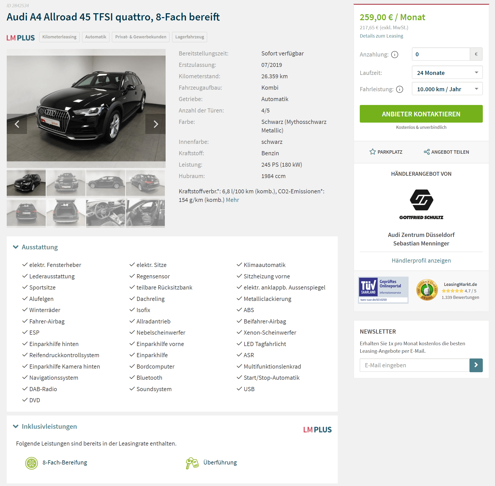Open the Fahrleistung 10.000 km dropdown
The image size is (495, 486).
click(447, 89)
